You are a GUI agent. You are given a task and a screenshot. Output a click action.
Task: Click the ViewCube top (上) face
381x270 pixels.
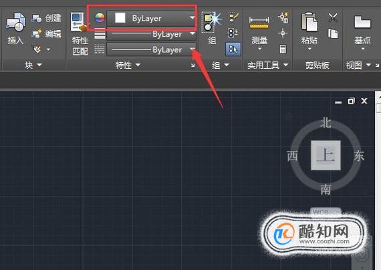pyautogui.click(x=326, y=155)
